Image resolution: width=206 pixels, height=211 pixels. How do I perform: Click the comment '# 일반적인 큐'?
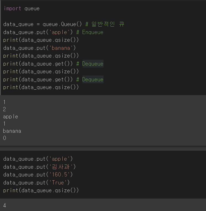[x=105, y=24]
